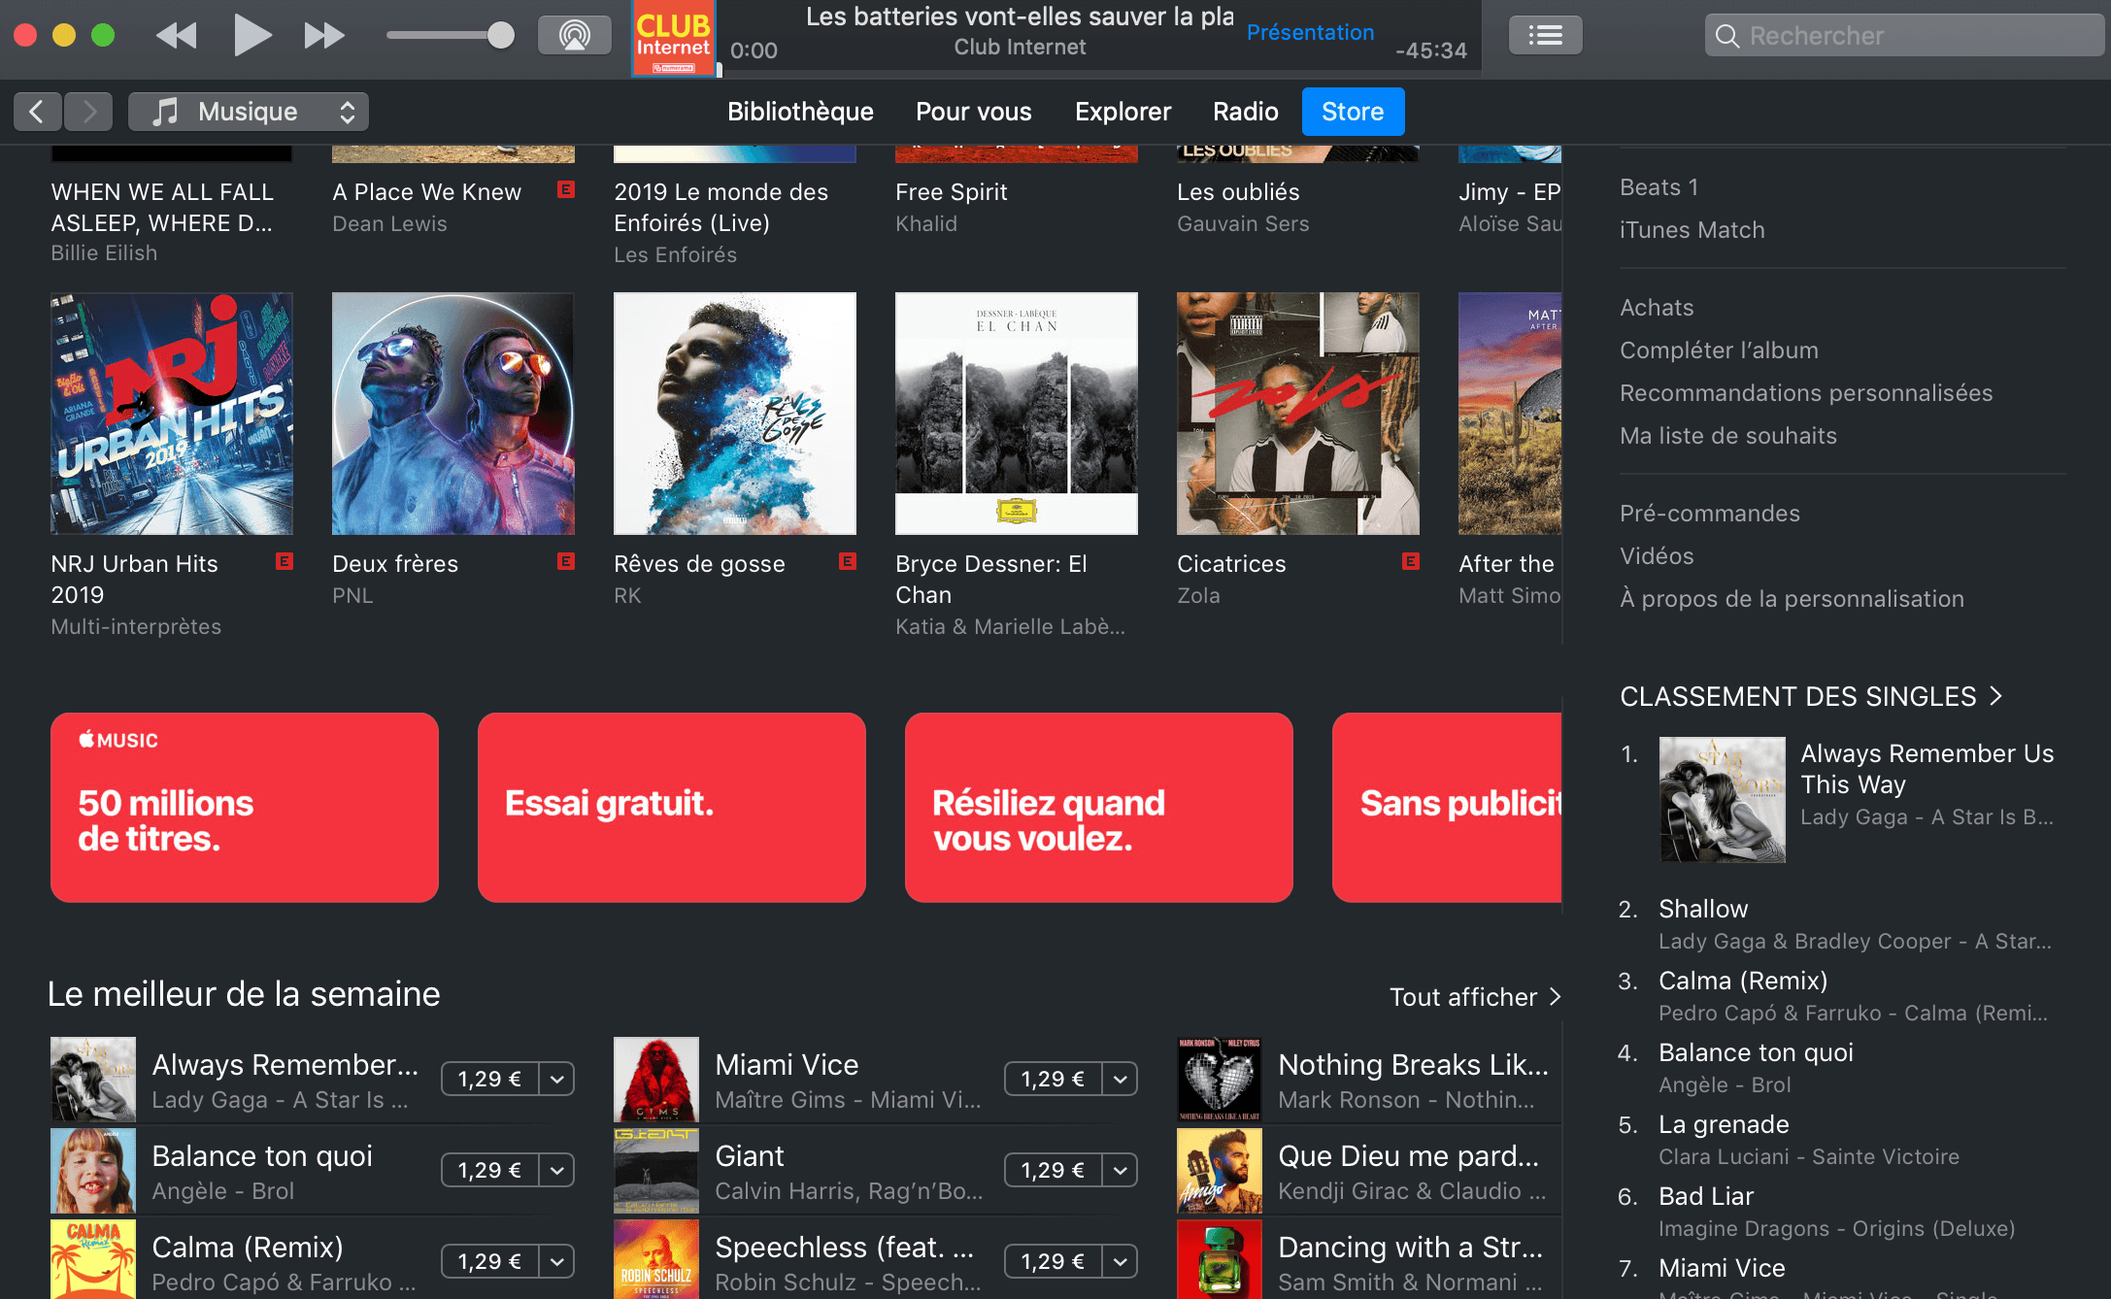The height and width of the screenshot is (1299, 2111).
Task: Open Shallow in singles chart
Action: coord(1703,909)
